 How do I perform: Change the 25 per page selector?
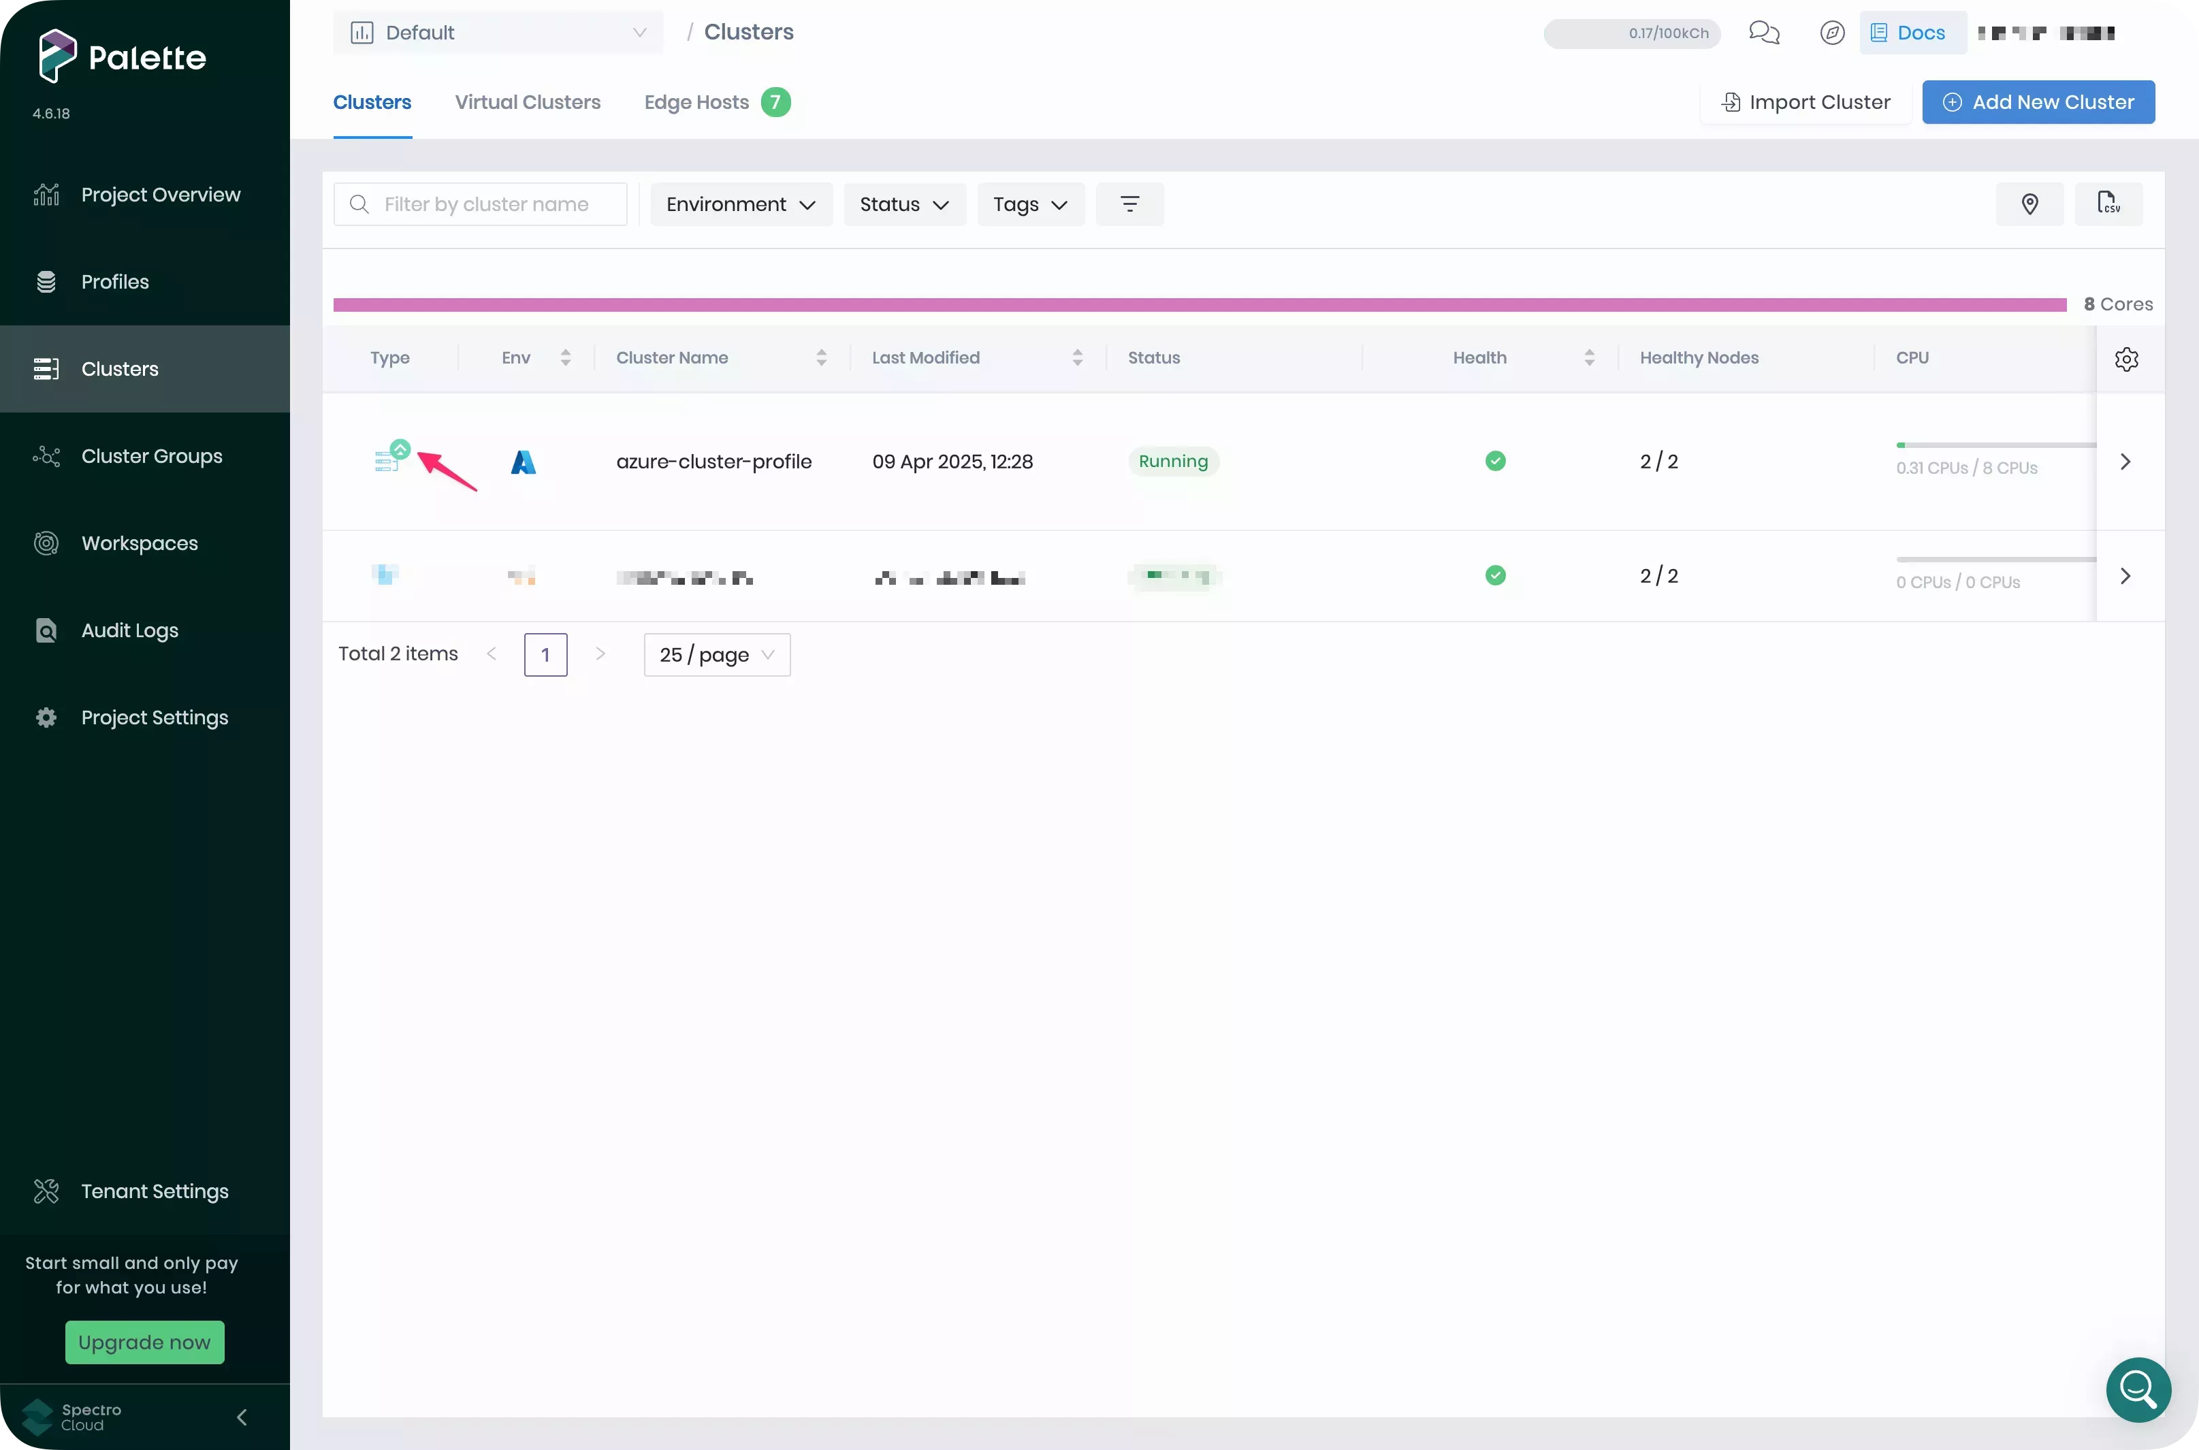click(717, 654)
